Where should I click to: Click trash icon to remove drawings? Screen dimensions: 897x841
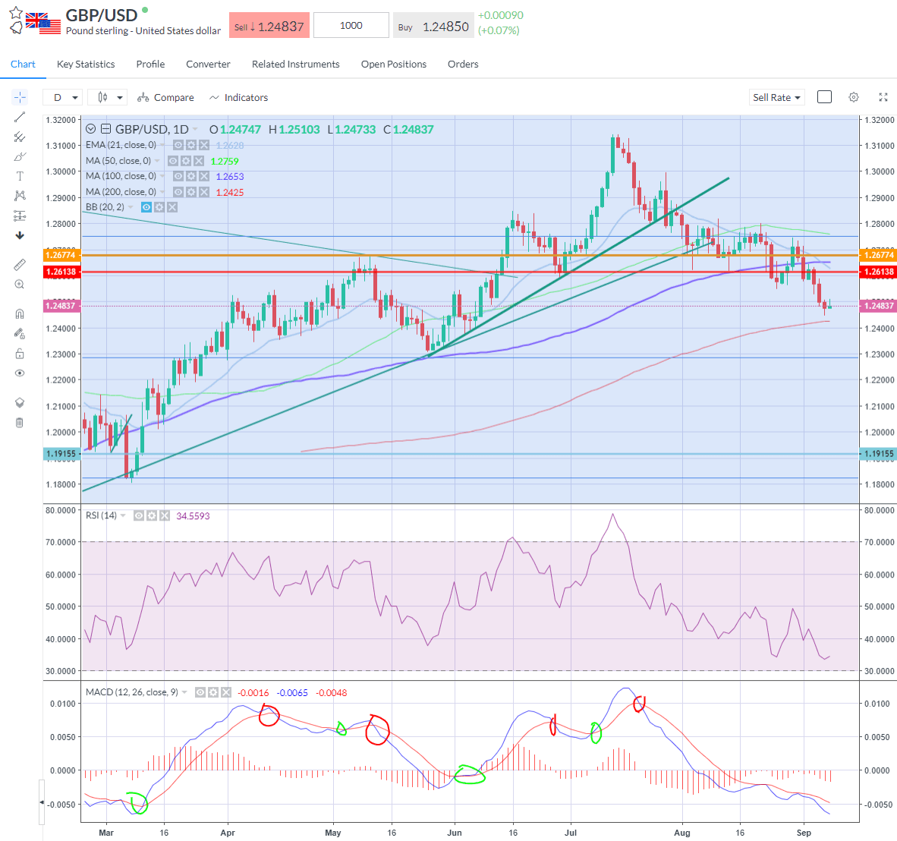(20, 423)
